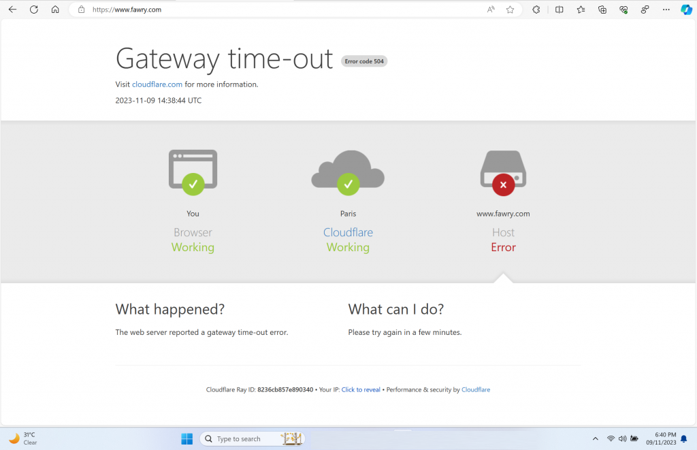Start Read Aloud from the address bar
This screenshot has width=697, height=450.
coord(491,10)
